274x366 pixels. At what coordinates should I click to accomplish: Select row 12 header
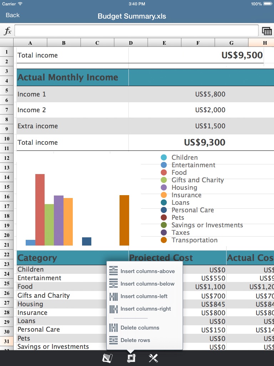coord(7,158)
